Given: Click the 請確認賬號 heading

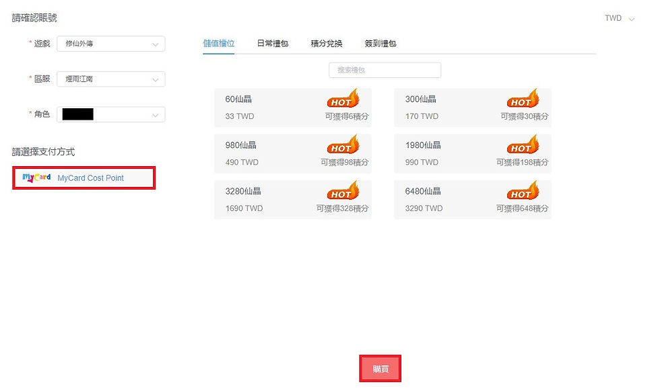Looking at the screenshot, I should (x=34, y=17).
